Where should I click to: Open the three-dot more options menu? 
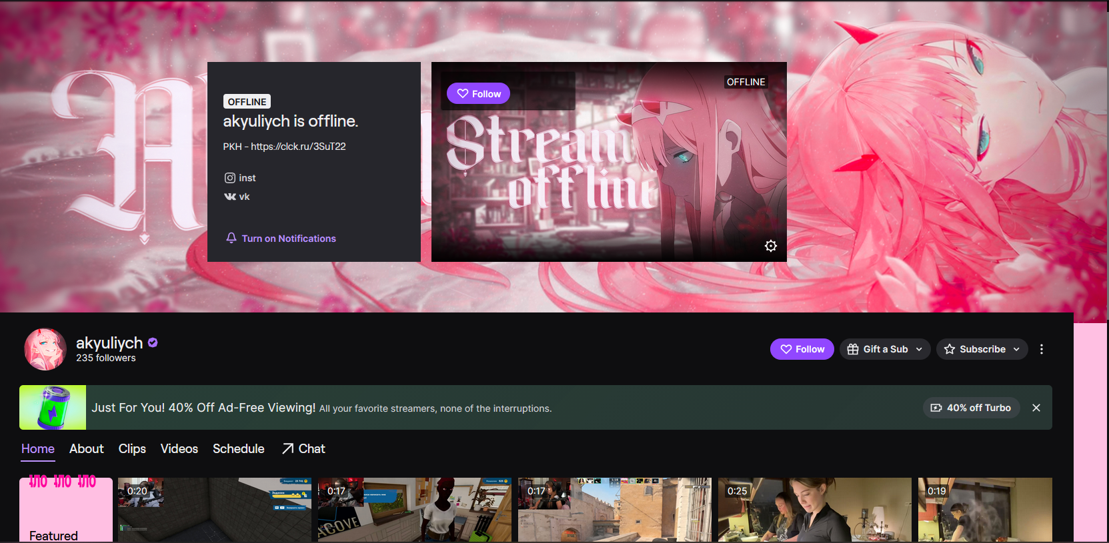tap(1042, 349)
